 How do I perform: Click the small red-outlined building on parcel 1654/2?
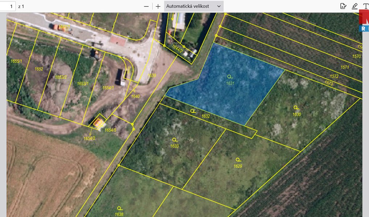[98, 123]
